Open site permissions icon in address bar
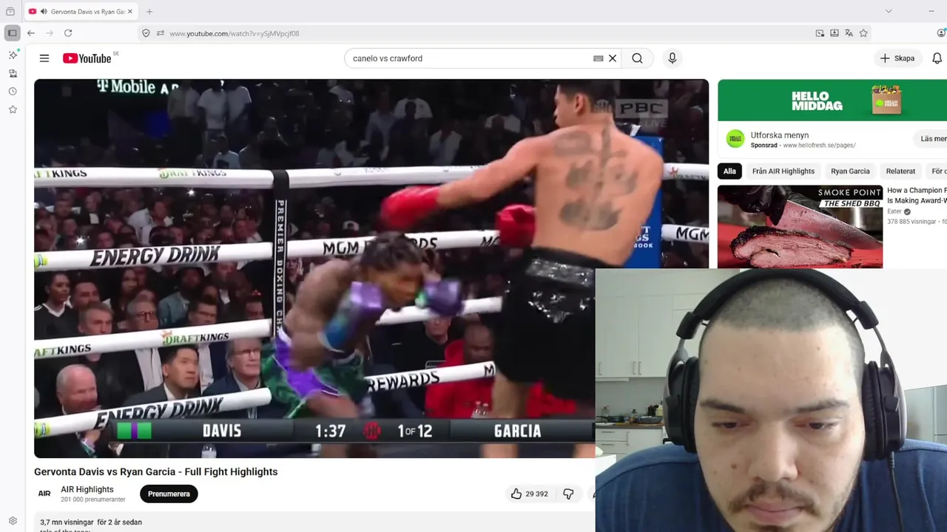947x532 pixels. tap(161, 33)
